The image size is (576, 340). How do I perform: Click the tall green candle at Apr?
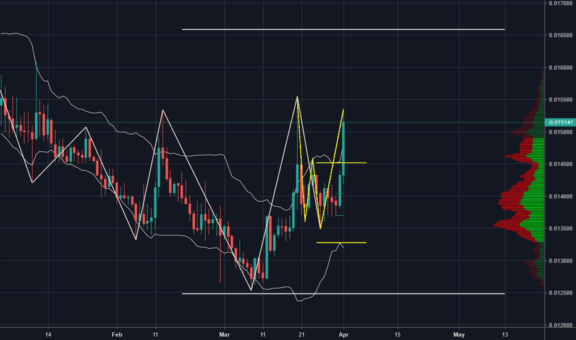point(344,149)
